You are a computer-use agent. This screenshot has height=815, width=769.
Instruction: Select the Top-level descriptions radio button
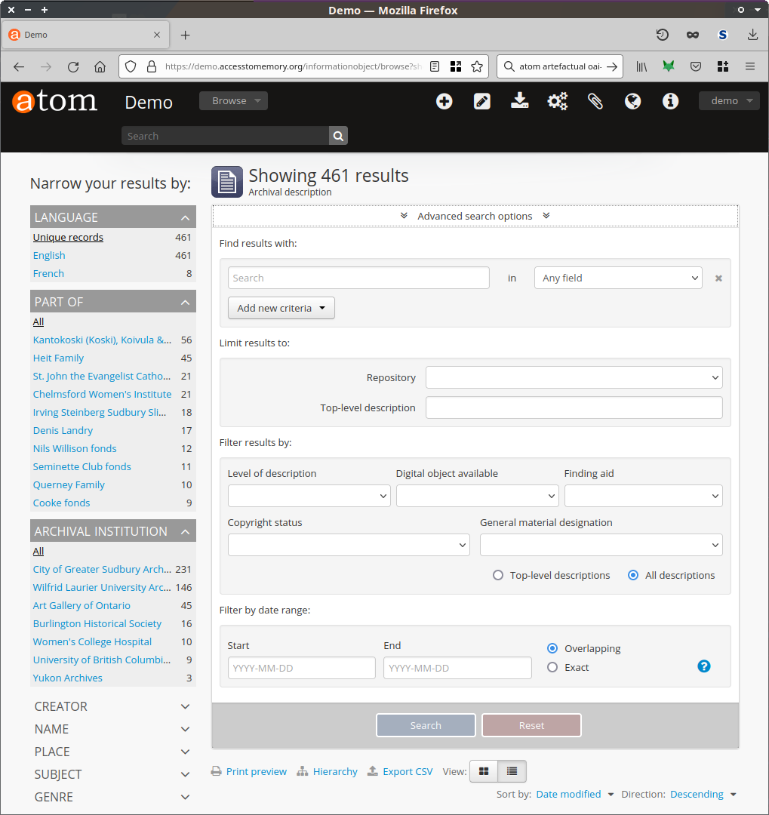498,575
